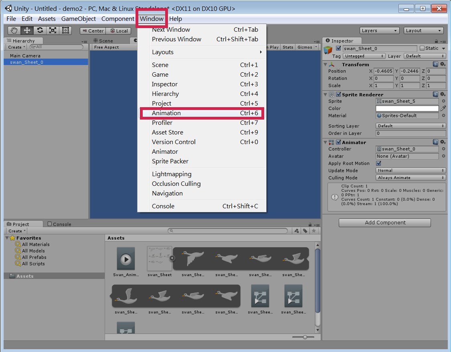
Task: Toggle swan_Sheet_0 object active checkbox
Action: click(338, 48)
